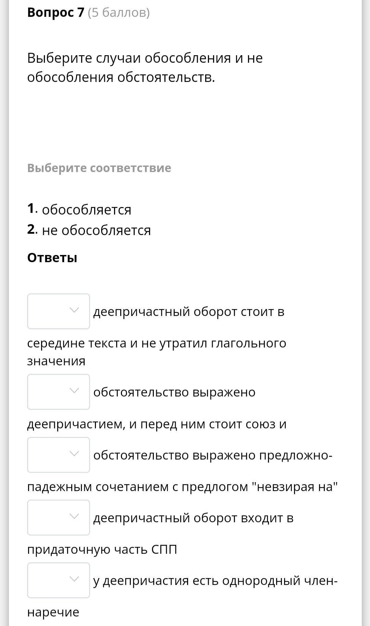Click chevron arrow beside 'у деепричастия есть'
This screenshot has width=370, height=626.
tap(74, 579)
